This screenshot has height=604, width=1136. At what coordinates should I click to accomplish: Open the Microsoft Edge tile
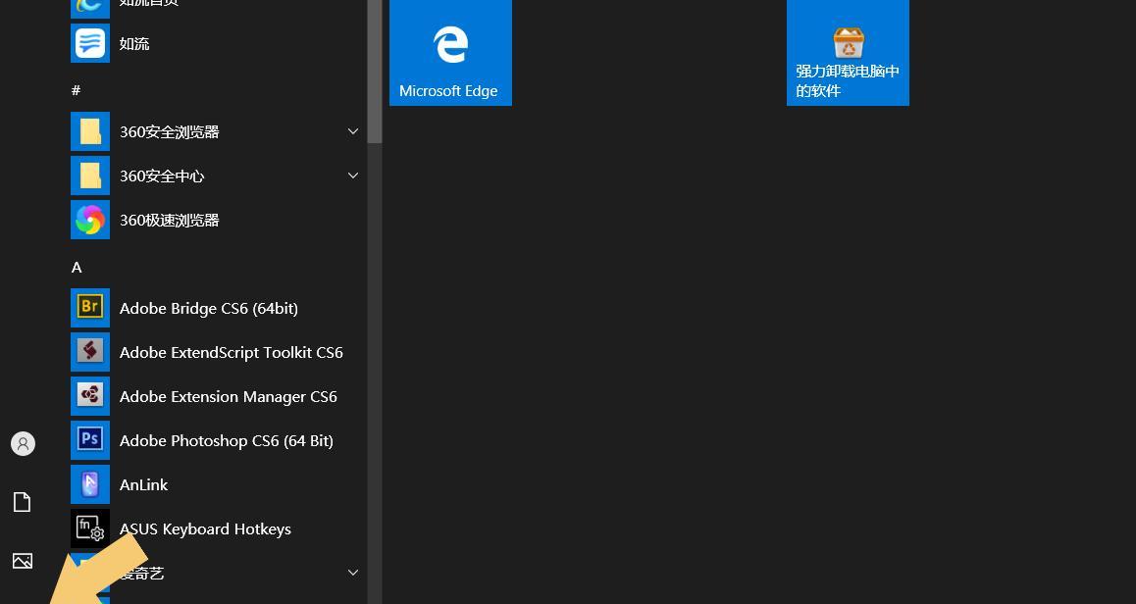pyautogui.click(x=450, y=52)
